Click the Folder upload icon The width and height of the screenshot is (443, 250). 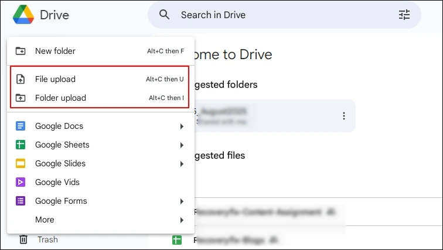tap(21, 98)
